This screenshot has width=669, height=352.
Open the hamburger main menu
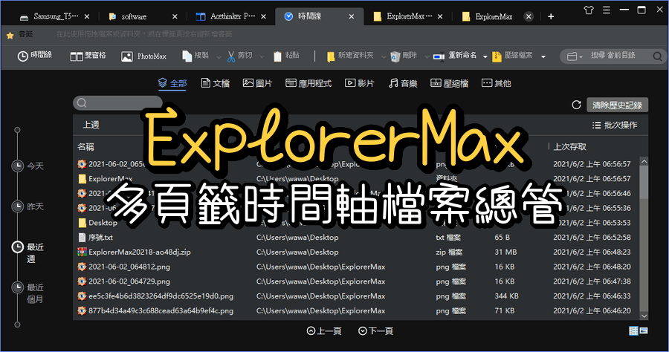coord(607,10)
